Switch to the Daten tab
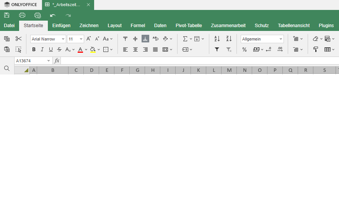339x201 pixels. coord(160,26)
